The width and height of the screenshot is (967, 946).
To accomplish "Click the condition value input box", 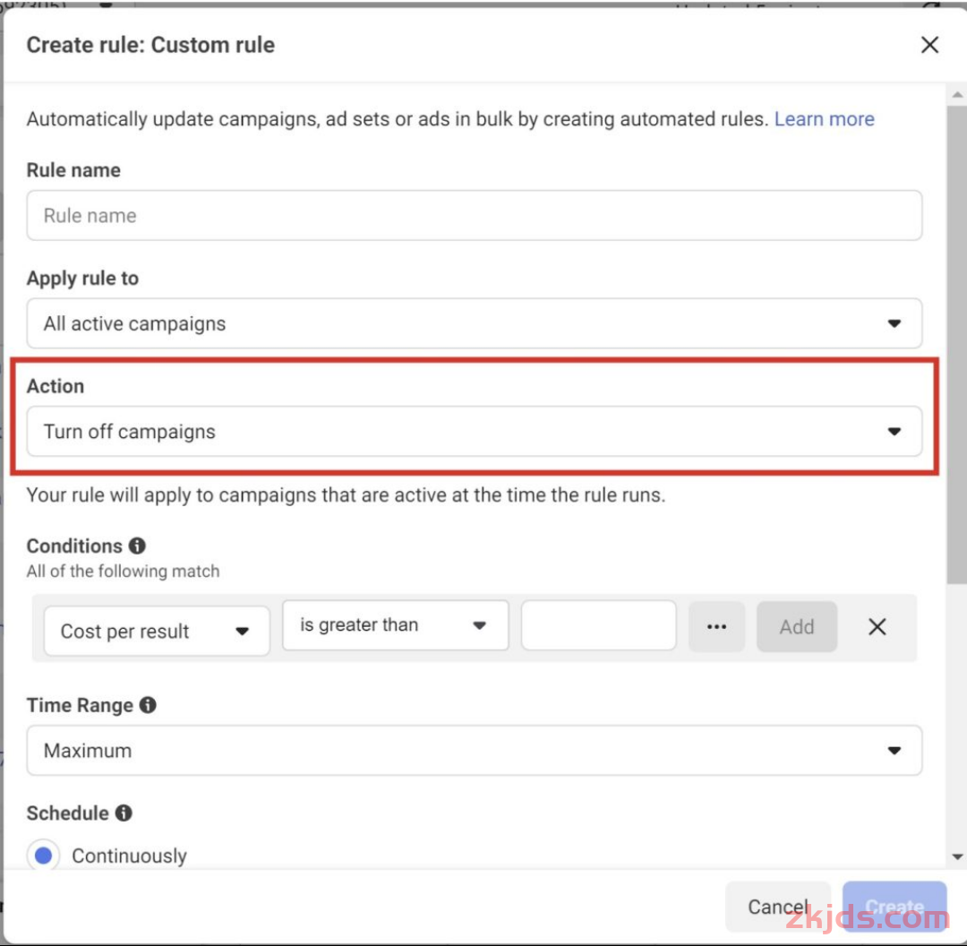I will (x=598, y=625).
